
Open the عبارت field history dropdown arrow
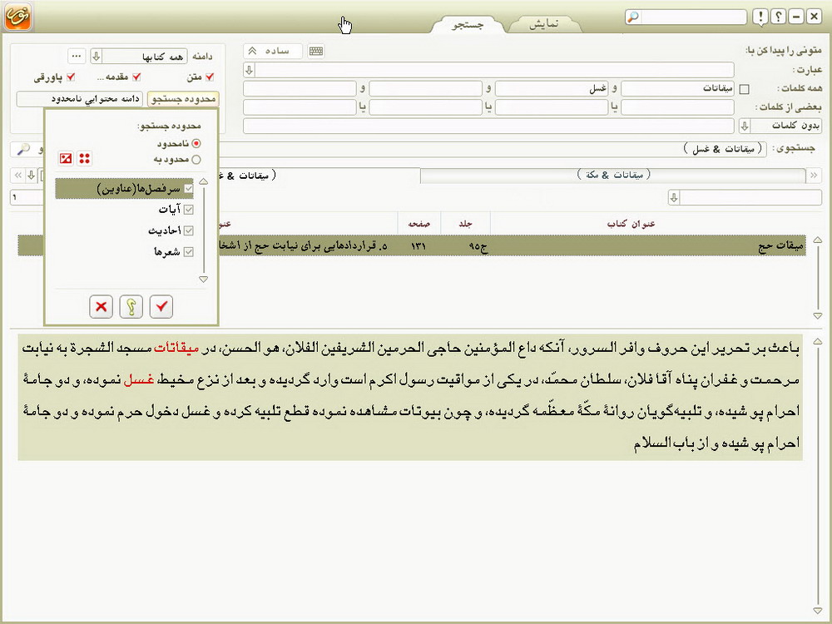pyautogui.click(x=250, y=70)
